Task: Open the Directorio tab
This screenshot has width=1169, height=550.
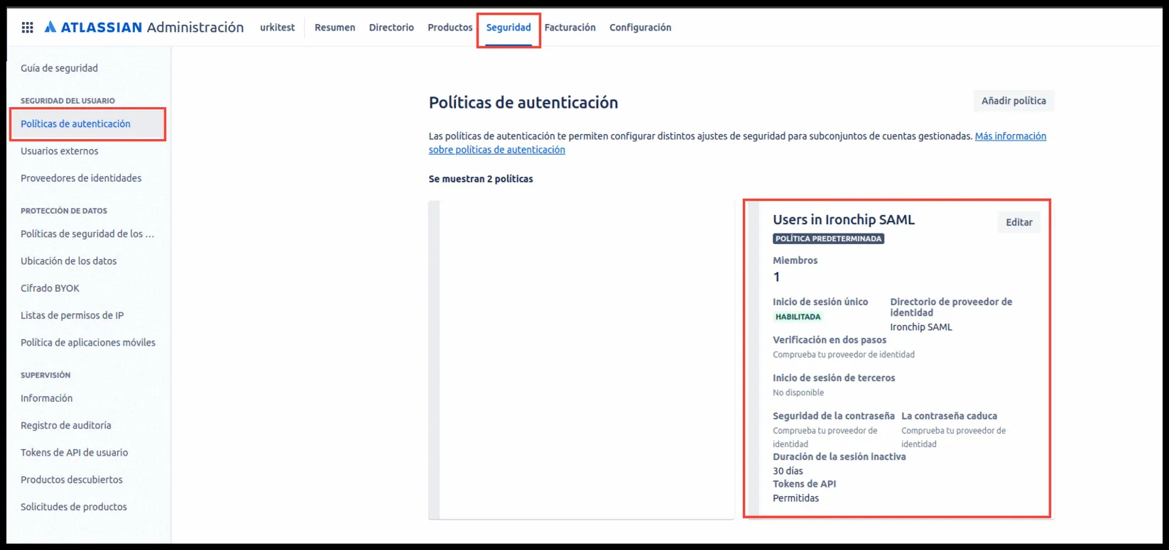Action: click(391, 28)
